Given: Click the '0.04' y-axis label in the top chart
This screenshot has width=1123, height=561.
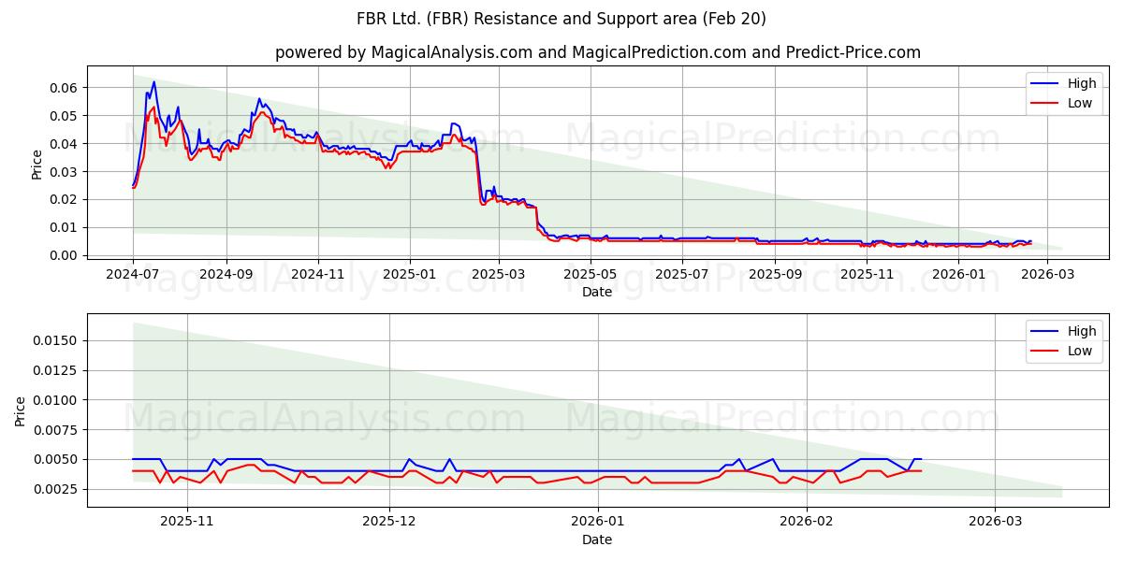Looking at the screenshot, I should coord(64,144).
